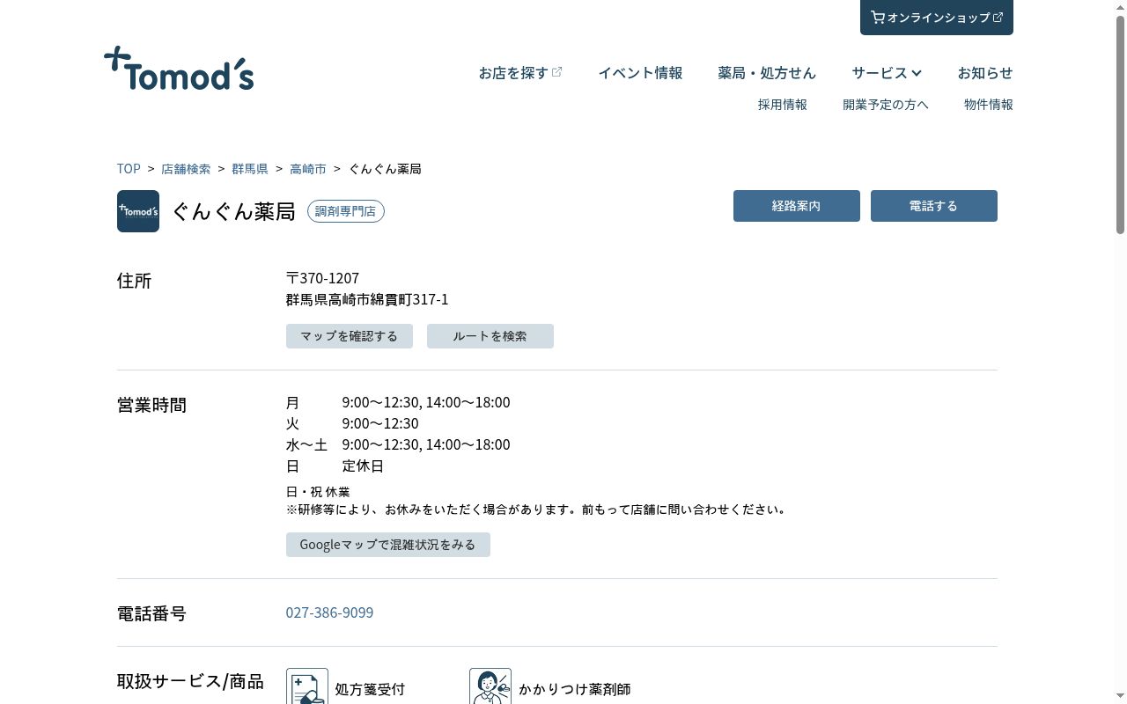Open the イベント情報 menu item
1127x704 pixels.
tap(640, 73)
